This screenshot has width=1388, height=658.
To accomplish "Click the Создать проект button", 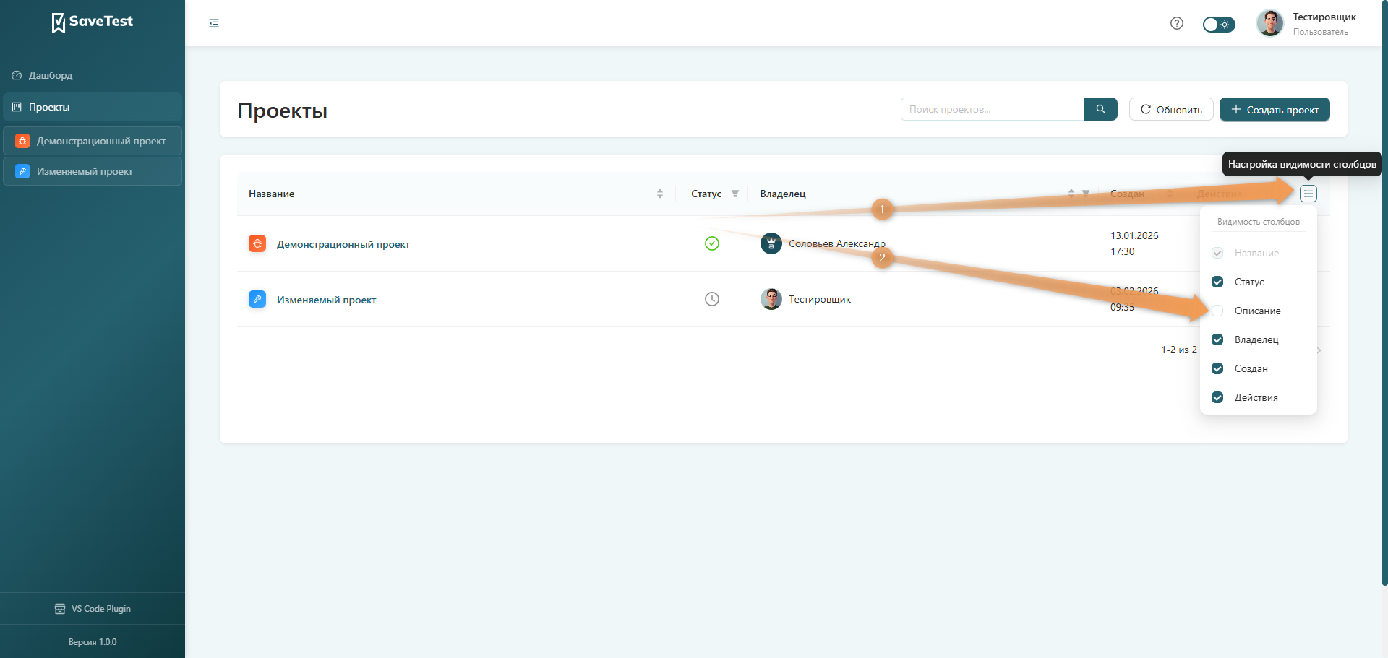I will pos(1274,110).
